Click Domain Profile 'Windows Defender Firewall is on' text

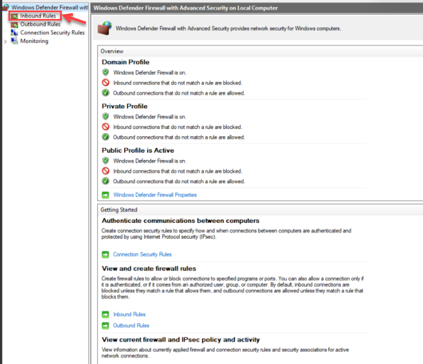(150, 72)
